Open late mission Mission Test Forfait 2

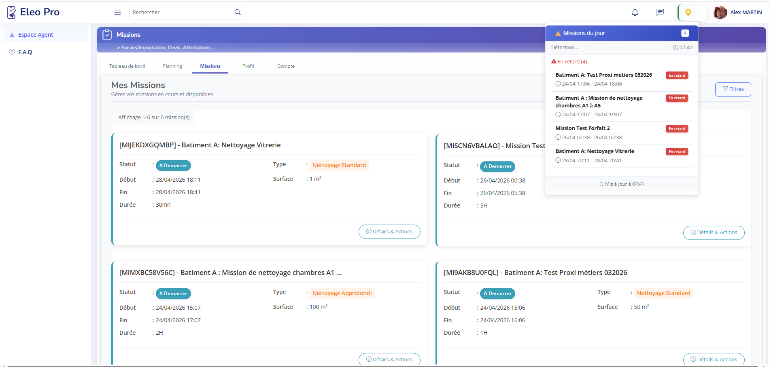point(582,128)
